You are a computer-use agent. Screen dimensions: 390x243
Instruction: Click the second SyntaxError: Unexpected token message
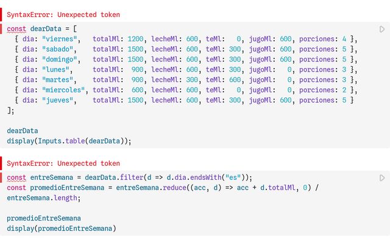63,163
